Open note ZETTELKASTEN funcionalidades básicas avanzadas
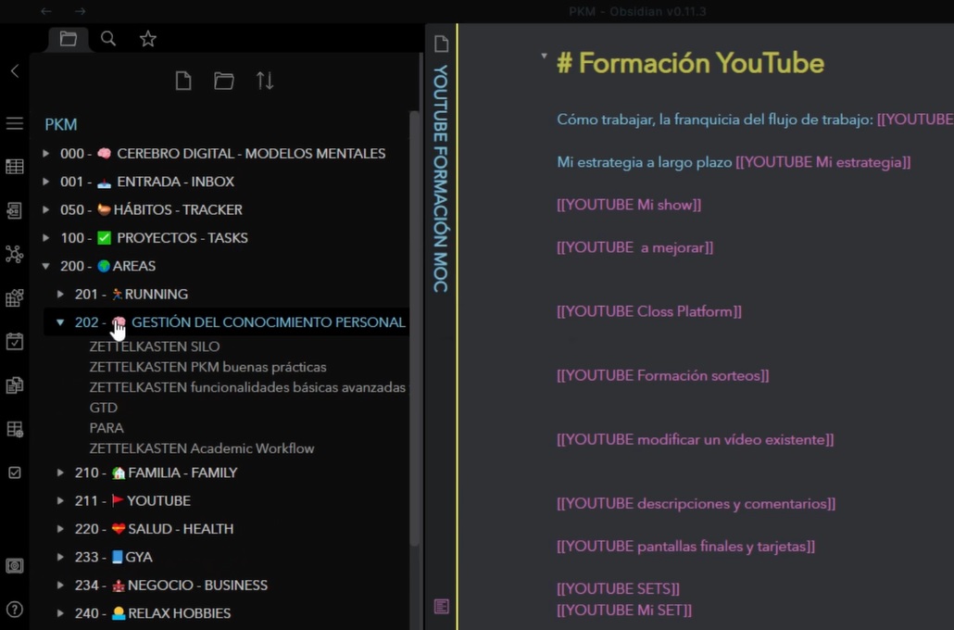 [247, 387]
